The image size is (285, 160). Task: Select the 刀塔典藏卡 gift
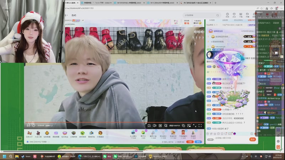pyautogui.click(x=183, y=134)
